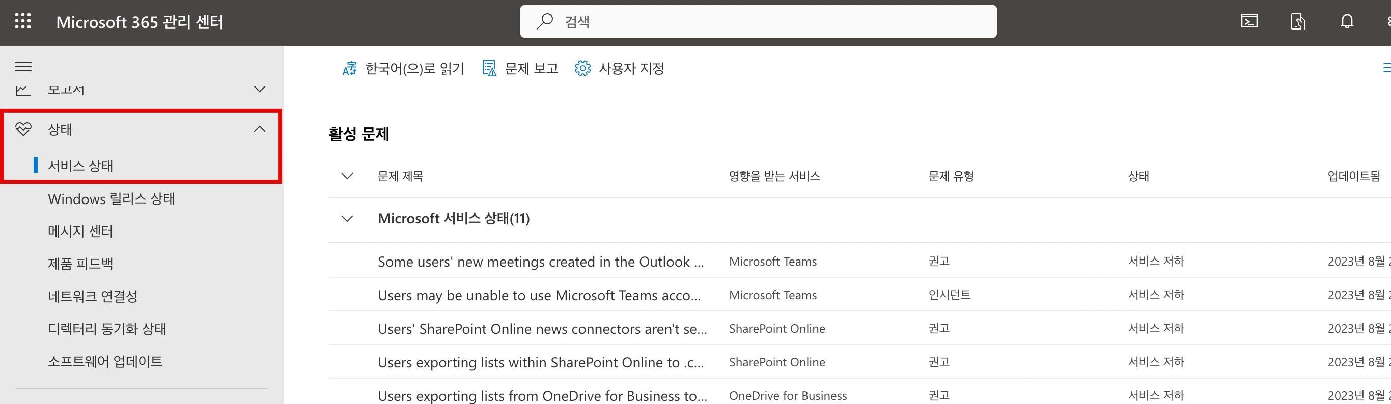Click OneDrive for Business service cell
1391x404 pixels.
788,395
